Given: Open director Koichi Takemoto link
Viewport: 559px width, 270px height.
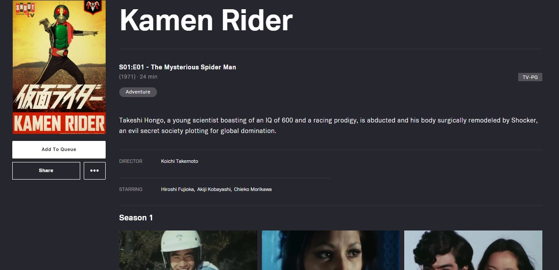Looking at the screenshot, I should pyautogui.click(x=179, y=161).
